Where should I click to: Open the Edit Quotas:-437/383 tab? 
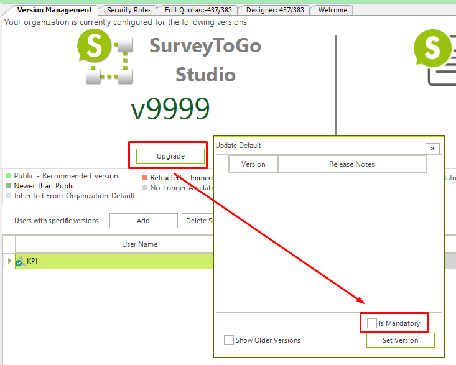pos(198,10)
